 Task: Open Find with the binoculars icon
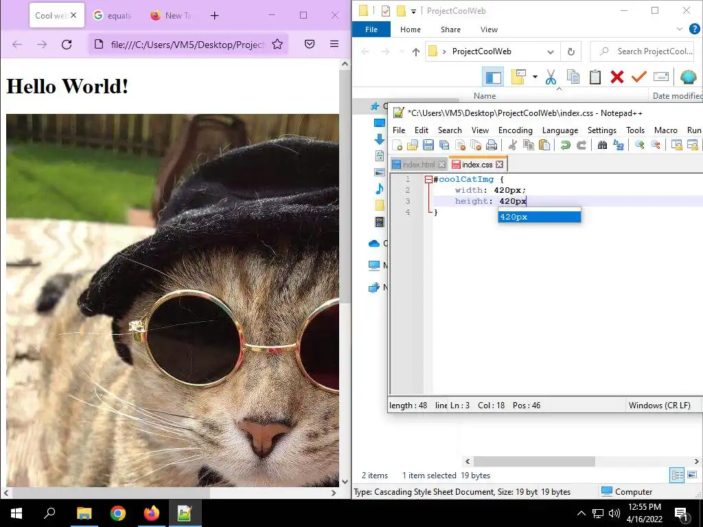(x=603, y=145)
